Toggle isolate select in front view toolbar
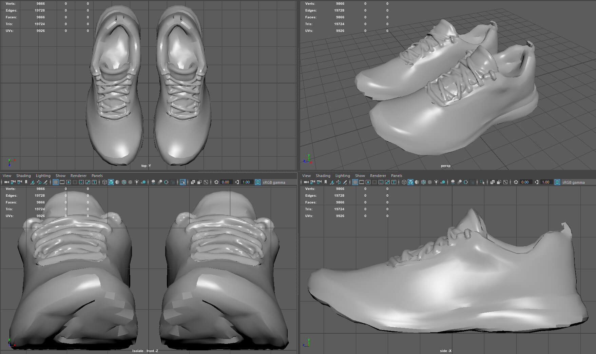596x354 pixels. point(182,182)
